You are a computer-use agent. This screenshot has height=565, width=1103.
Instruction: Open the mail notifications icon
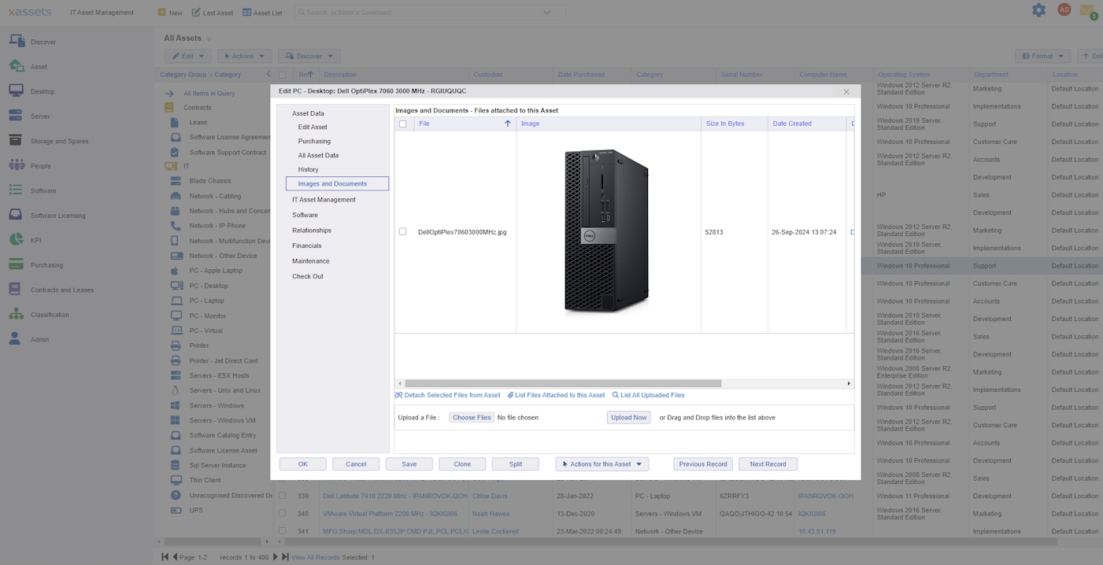pyautogui.click(x=1087, y=11)
